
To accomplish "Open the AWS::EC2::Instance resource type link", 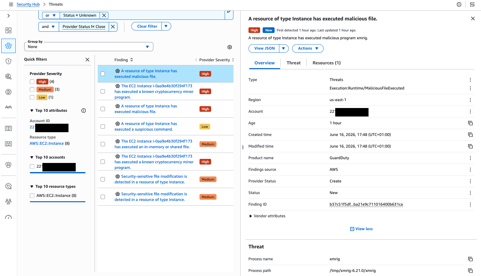I will (x=46, y=143).
